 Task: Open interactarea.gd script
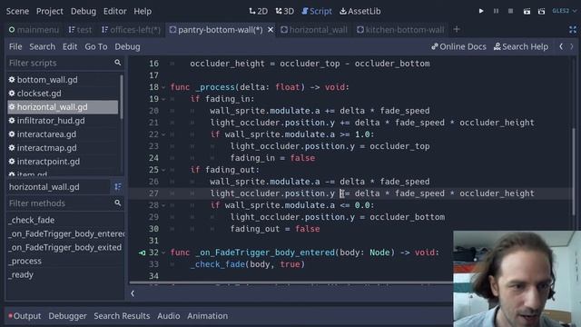[63, 134]
